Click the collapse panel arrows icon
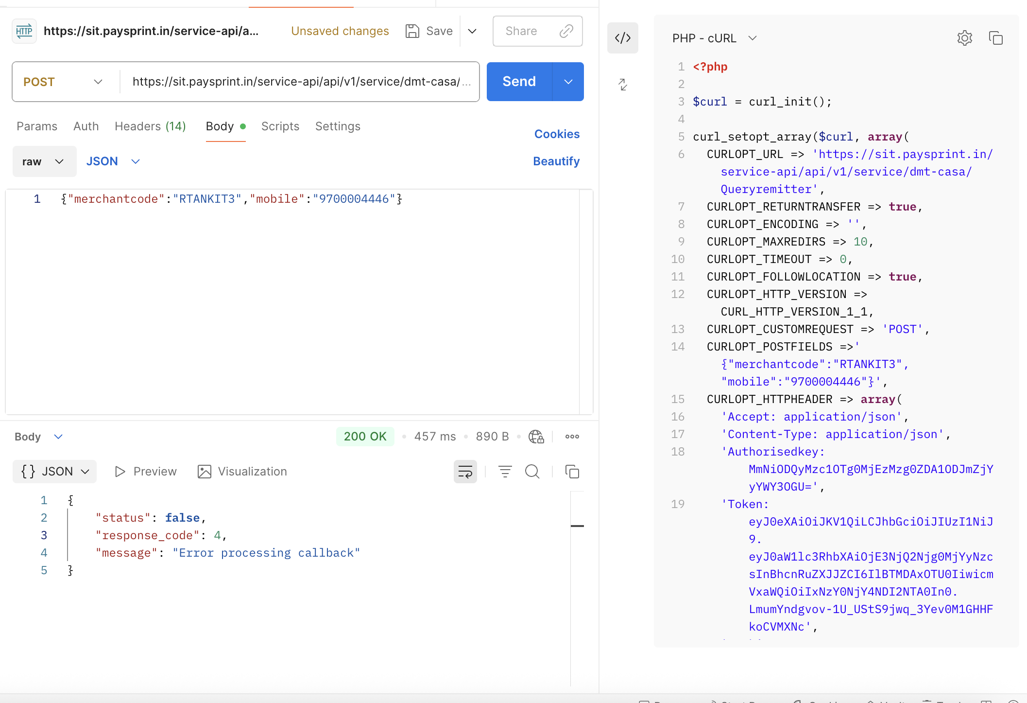This screenshot has width=1027, height=703. click(622, 85)
